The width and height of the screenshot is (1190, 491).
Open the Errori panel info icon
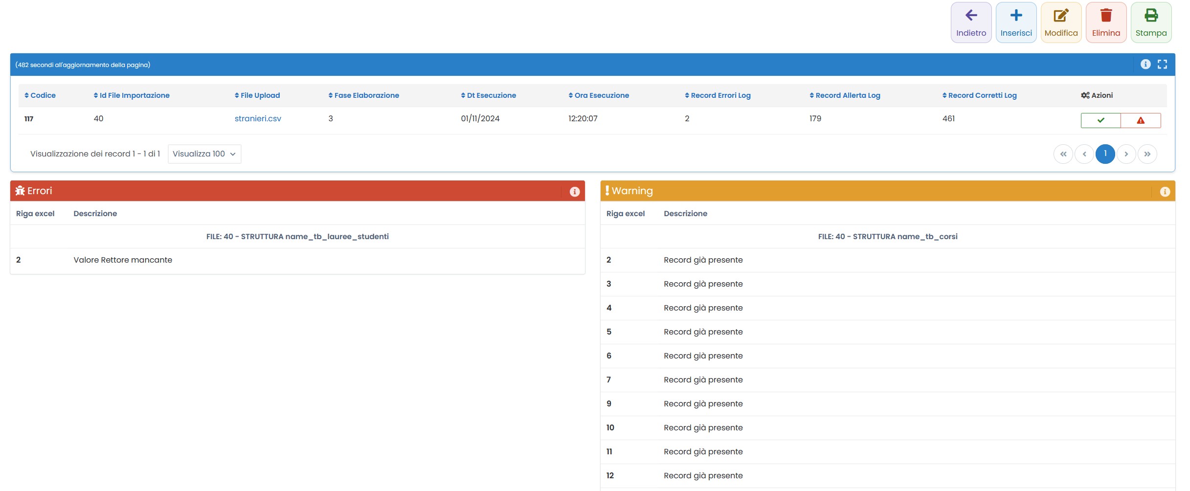tap(575, 192)
